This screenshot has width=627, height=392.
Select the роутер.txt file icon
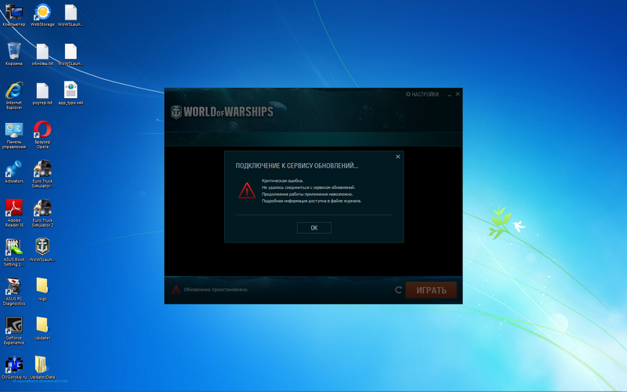tap(42, 93)
